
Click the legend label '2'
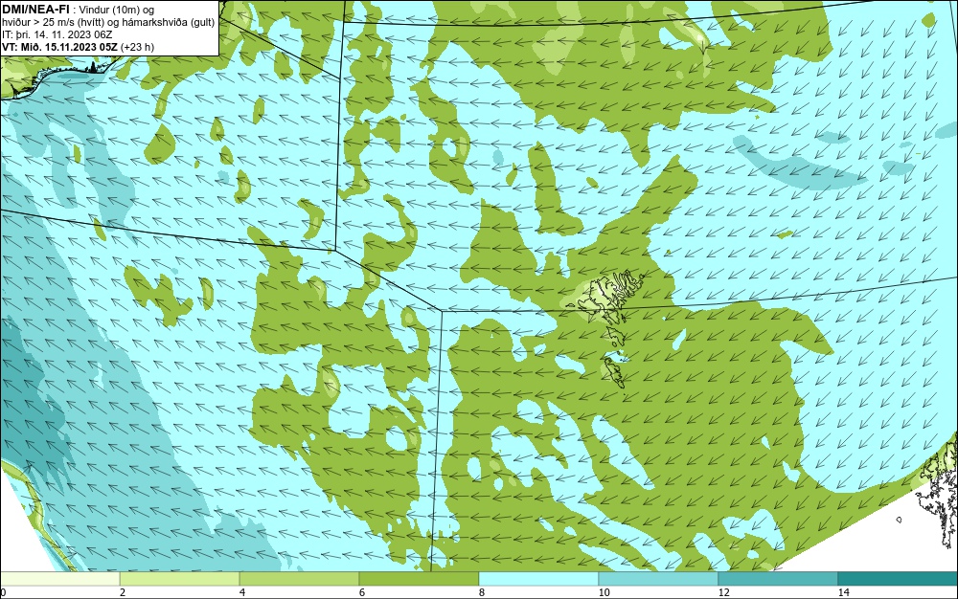click(x=123, y=593)
